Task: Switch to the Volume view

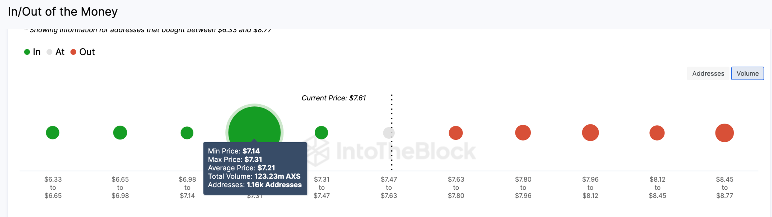Action: pos(747,73)
